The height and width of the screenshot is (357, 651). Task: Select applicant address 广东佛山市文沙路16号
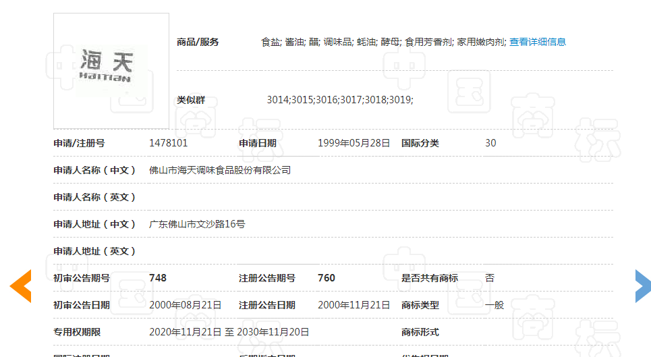pyautogui.click(x=197, y=224)
